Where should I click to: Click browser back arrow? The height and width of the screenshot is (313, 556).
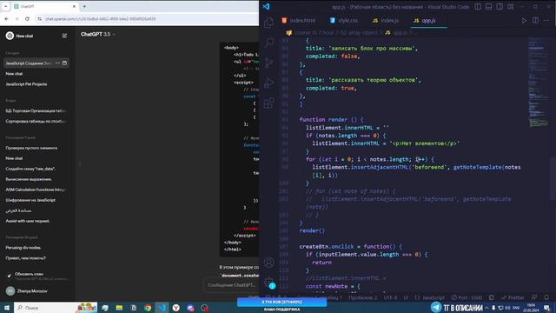click(7, 19)
